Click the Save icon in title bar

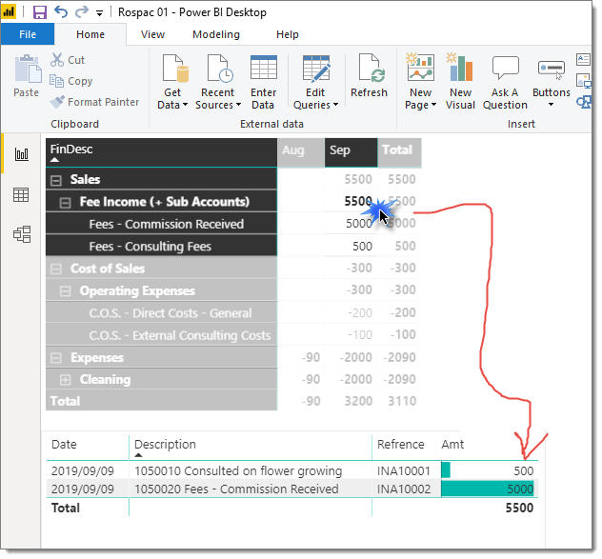tap(40, 12)
